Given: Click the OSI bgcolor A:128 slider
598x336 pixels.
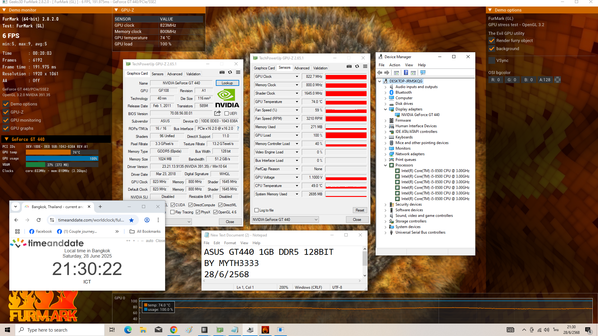Looking at the screenshot, I should coord(545,80).
